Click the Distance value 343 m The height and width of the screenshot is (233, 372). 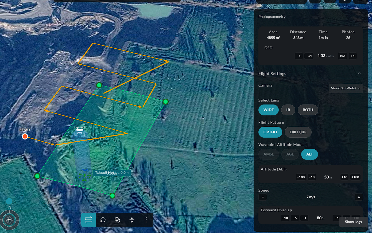click(x=298, y=38)
